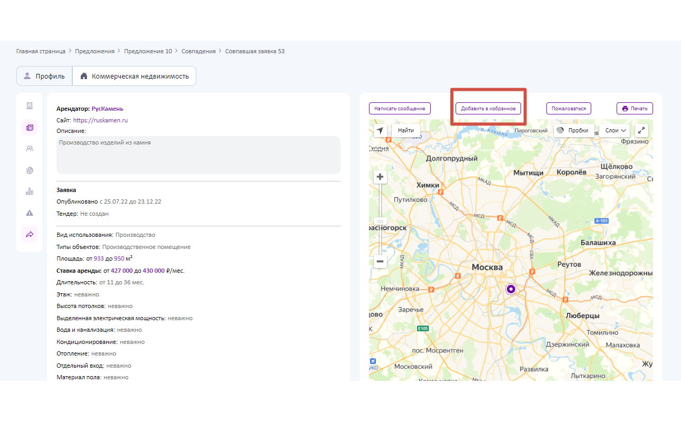Click the airport airplane icon on the map
This screenshot has width=681, height=422.
click(x=372, y=361)
